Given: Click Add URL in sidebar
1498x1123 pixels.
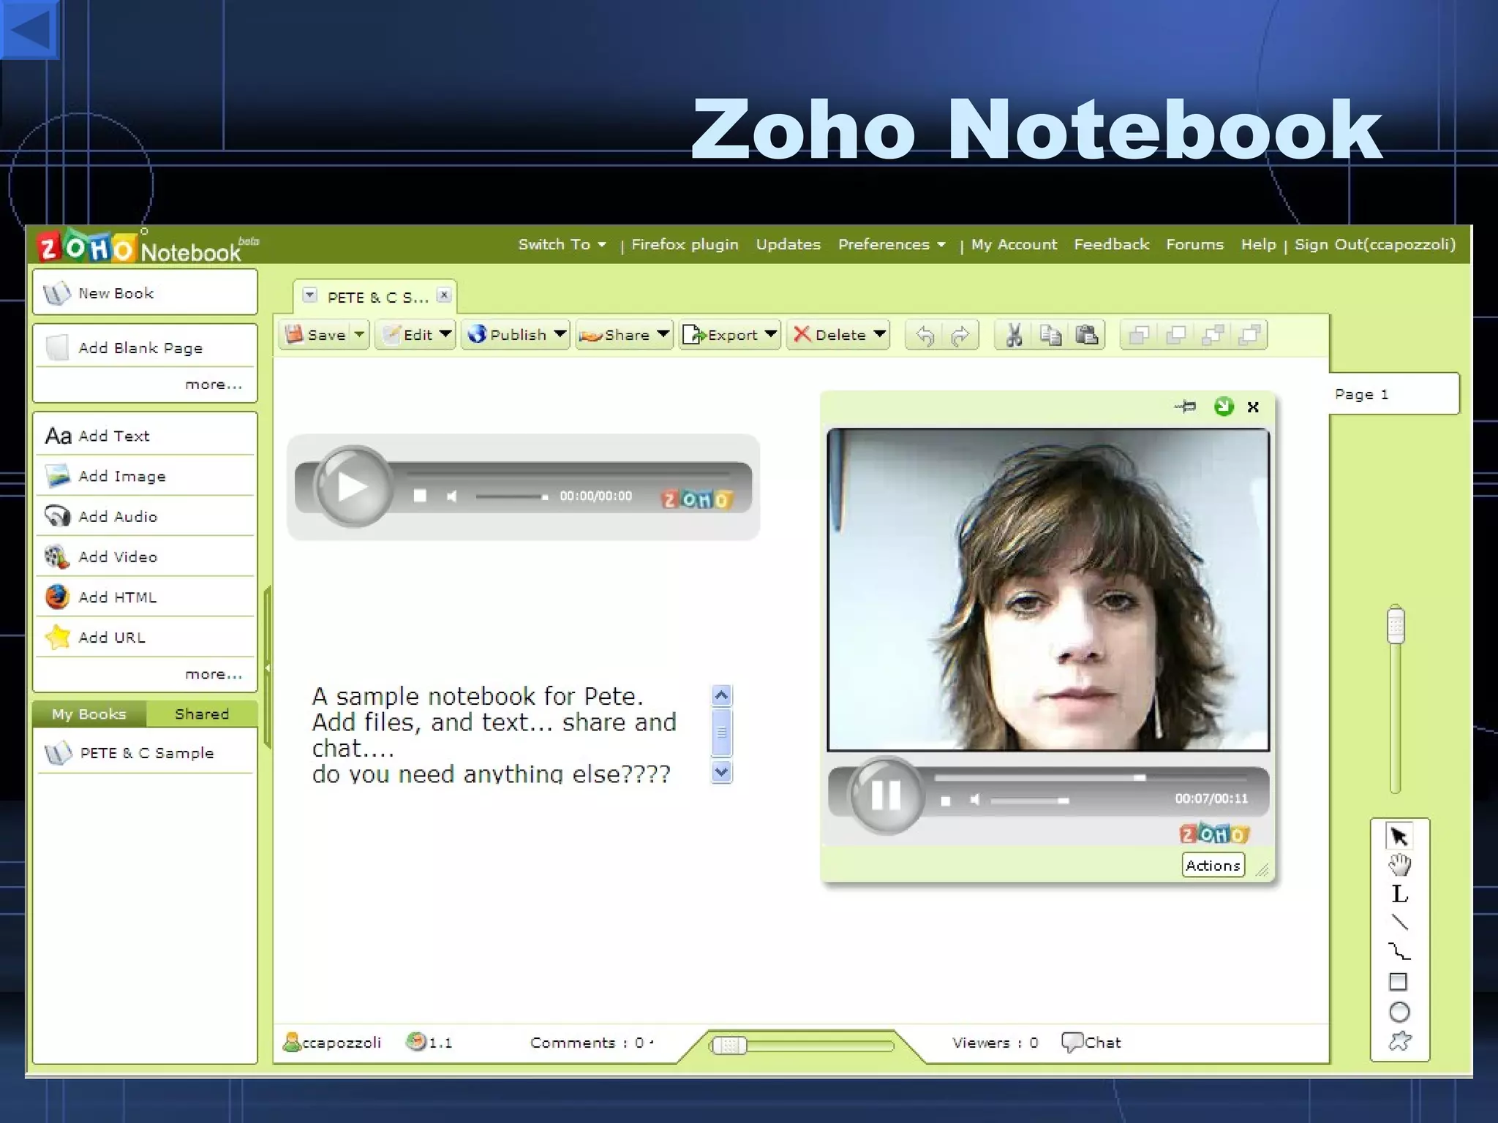Looking at the screenshot, I should [x=145, y=637].
